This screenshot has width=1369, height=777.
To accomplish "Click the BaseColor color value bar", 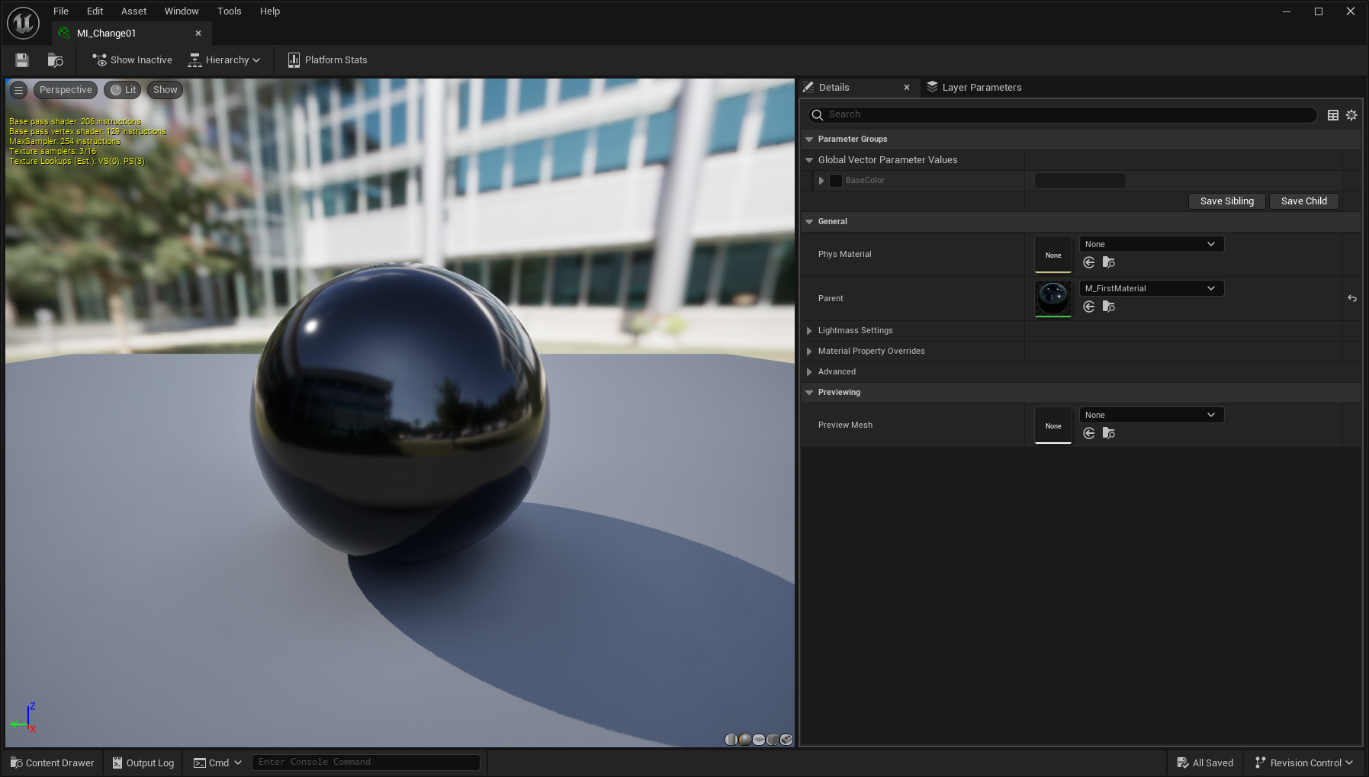I will coord(1080,181).
